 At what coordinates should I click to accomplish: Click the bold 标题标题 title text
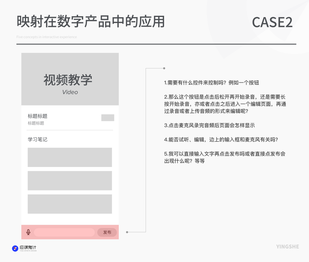(37, 116)
